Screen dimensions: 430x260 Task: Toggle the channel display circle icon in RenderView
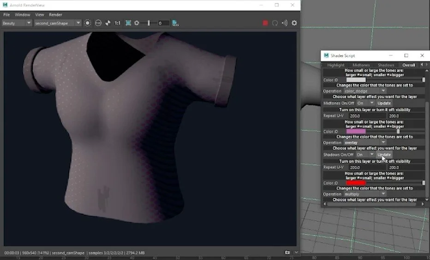coord(88,23)
